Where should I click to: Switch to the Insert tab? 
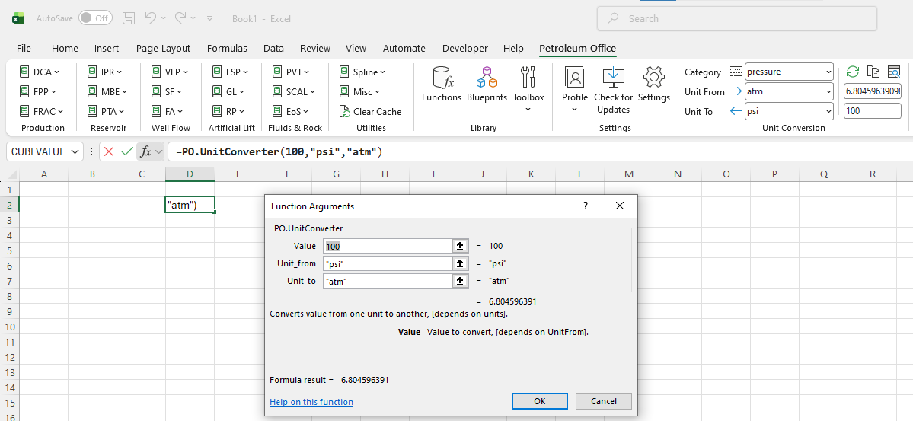coord(107,48)
